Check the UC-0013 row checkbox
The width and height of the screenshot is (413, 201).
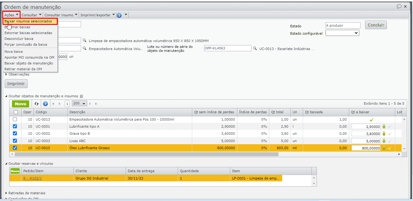(15, 119)
